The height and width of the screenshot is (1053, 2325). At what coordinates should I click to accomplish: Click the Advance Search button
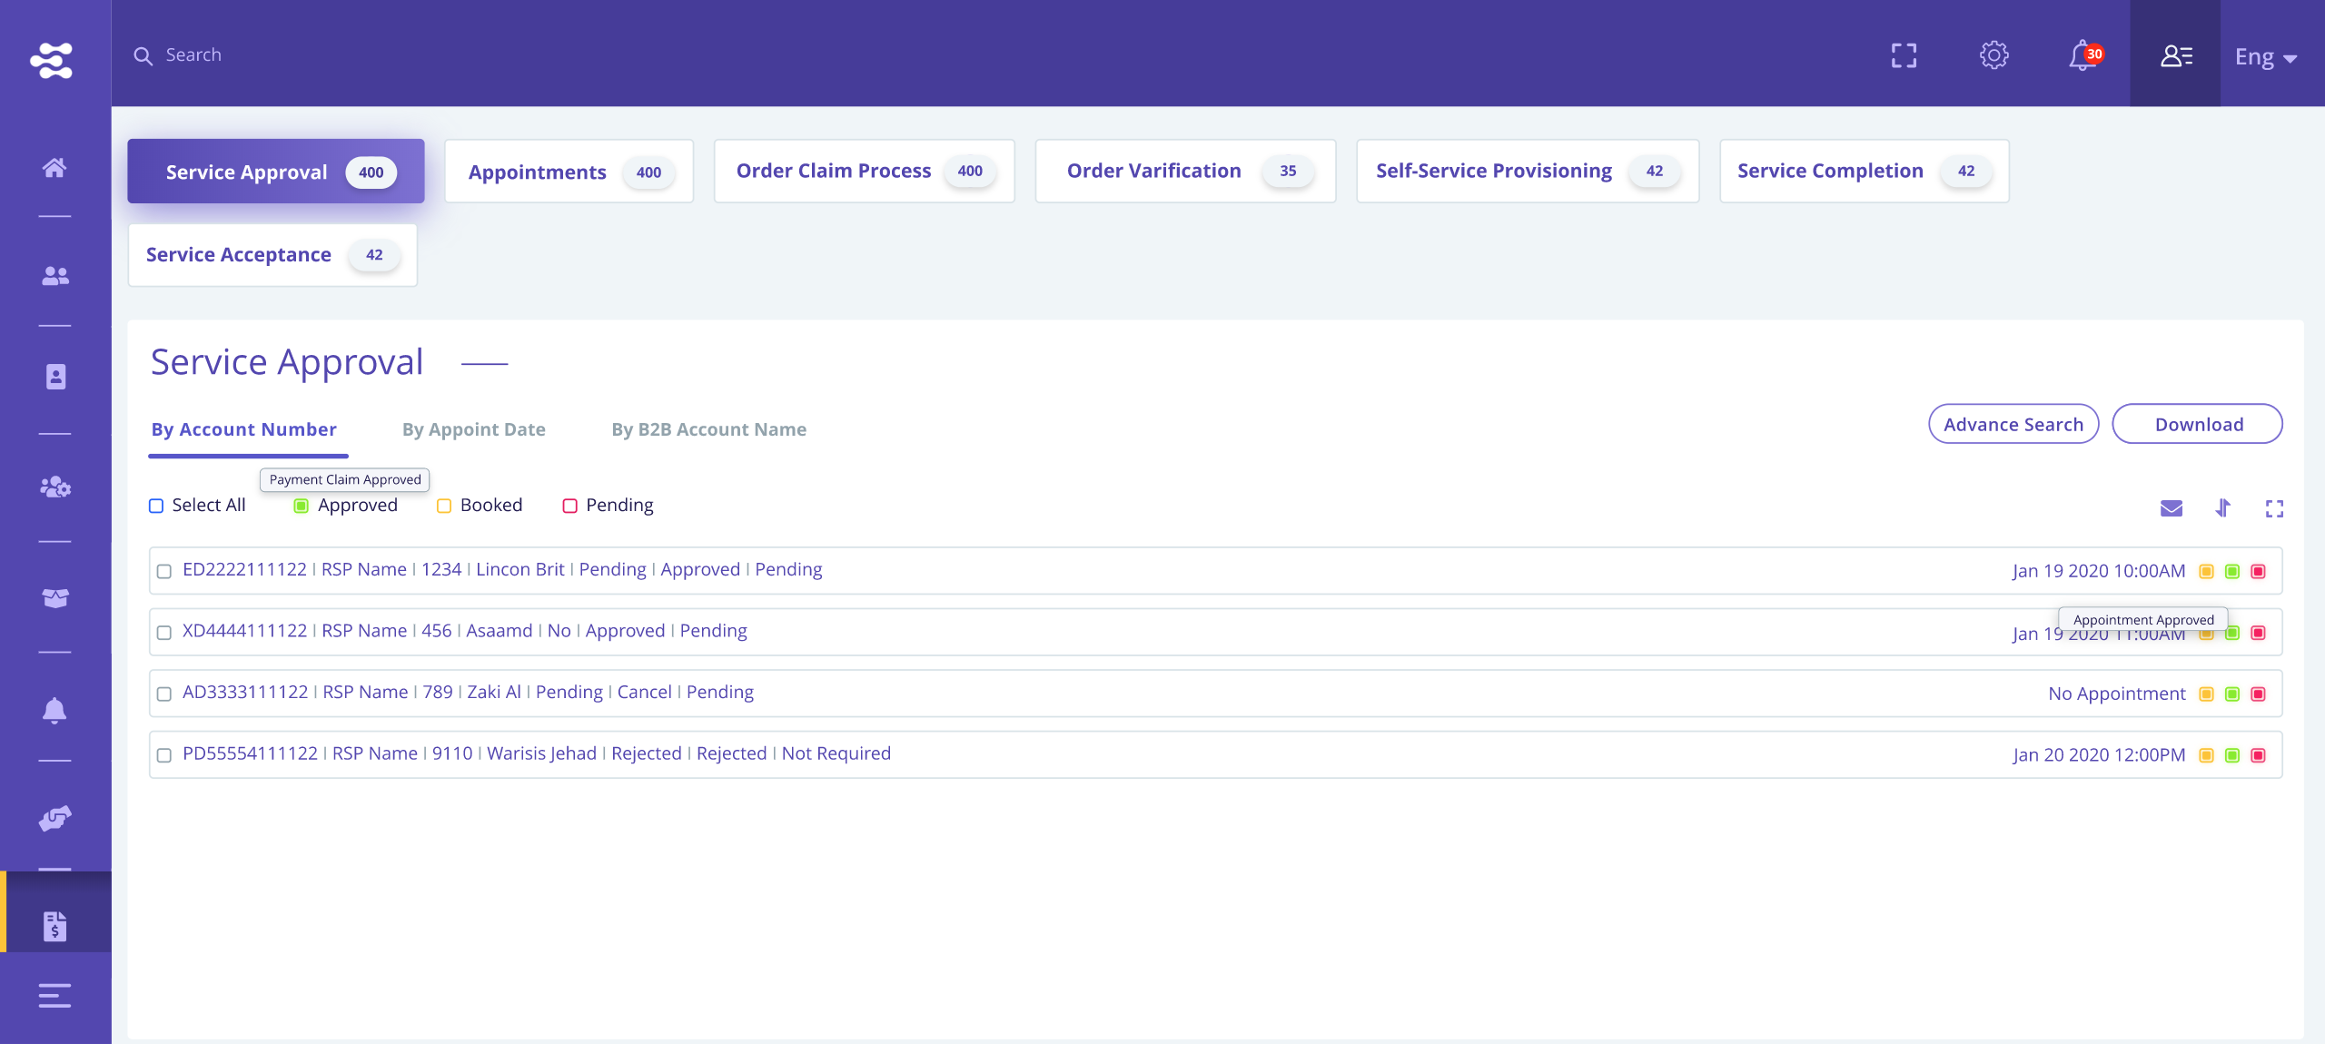2013,424
